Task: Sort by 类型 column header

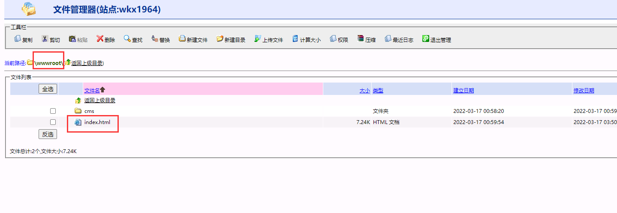Action: coord(378,90)
